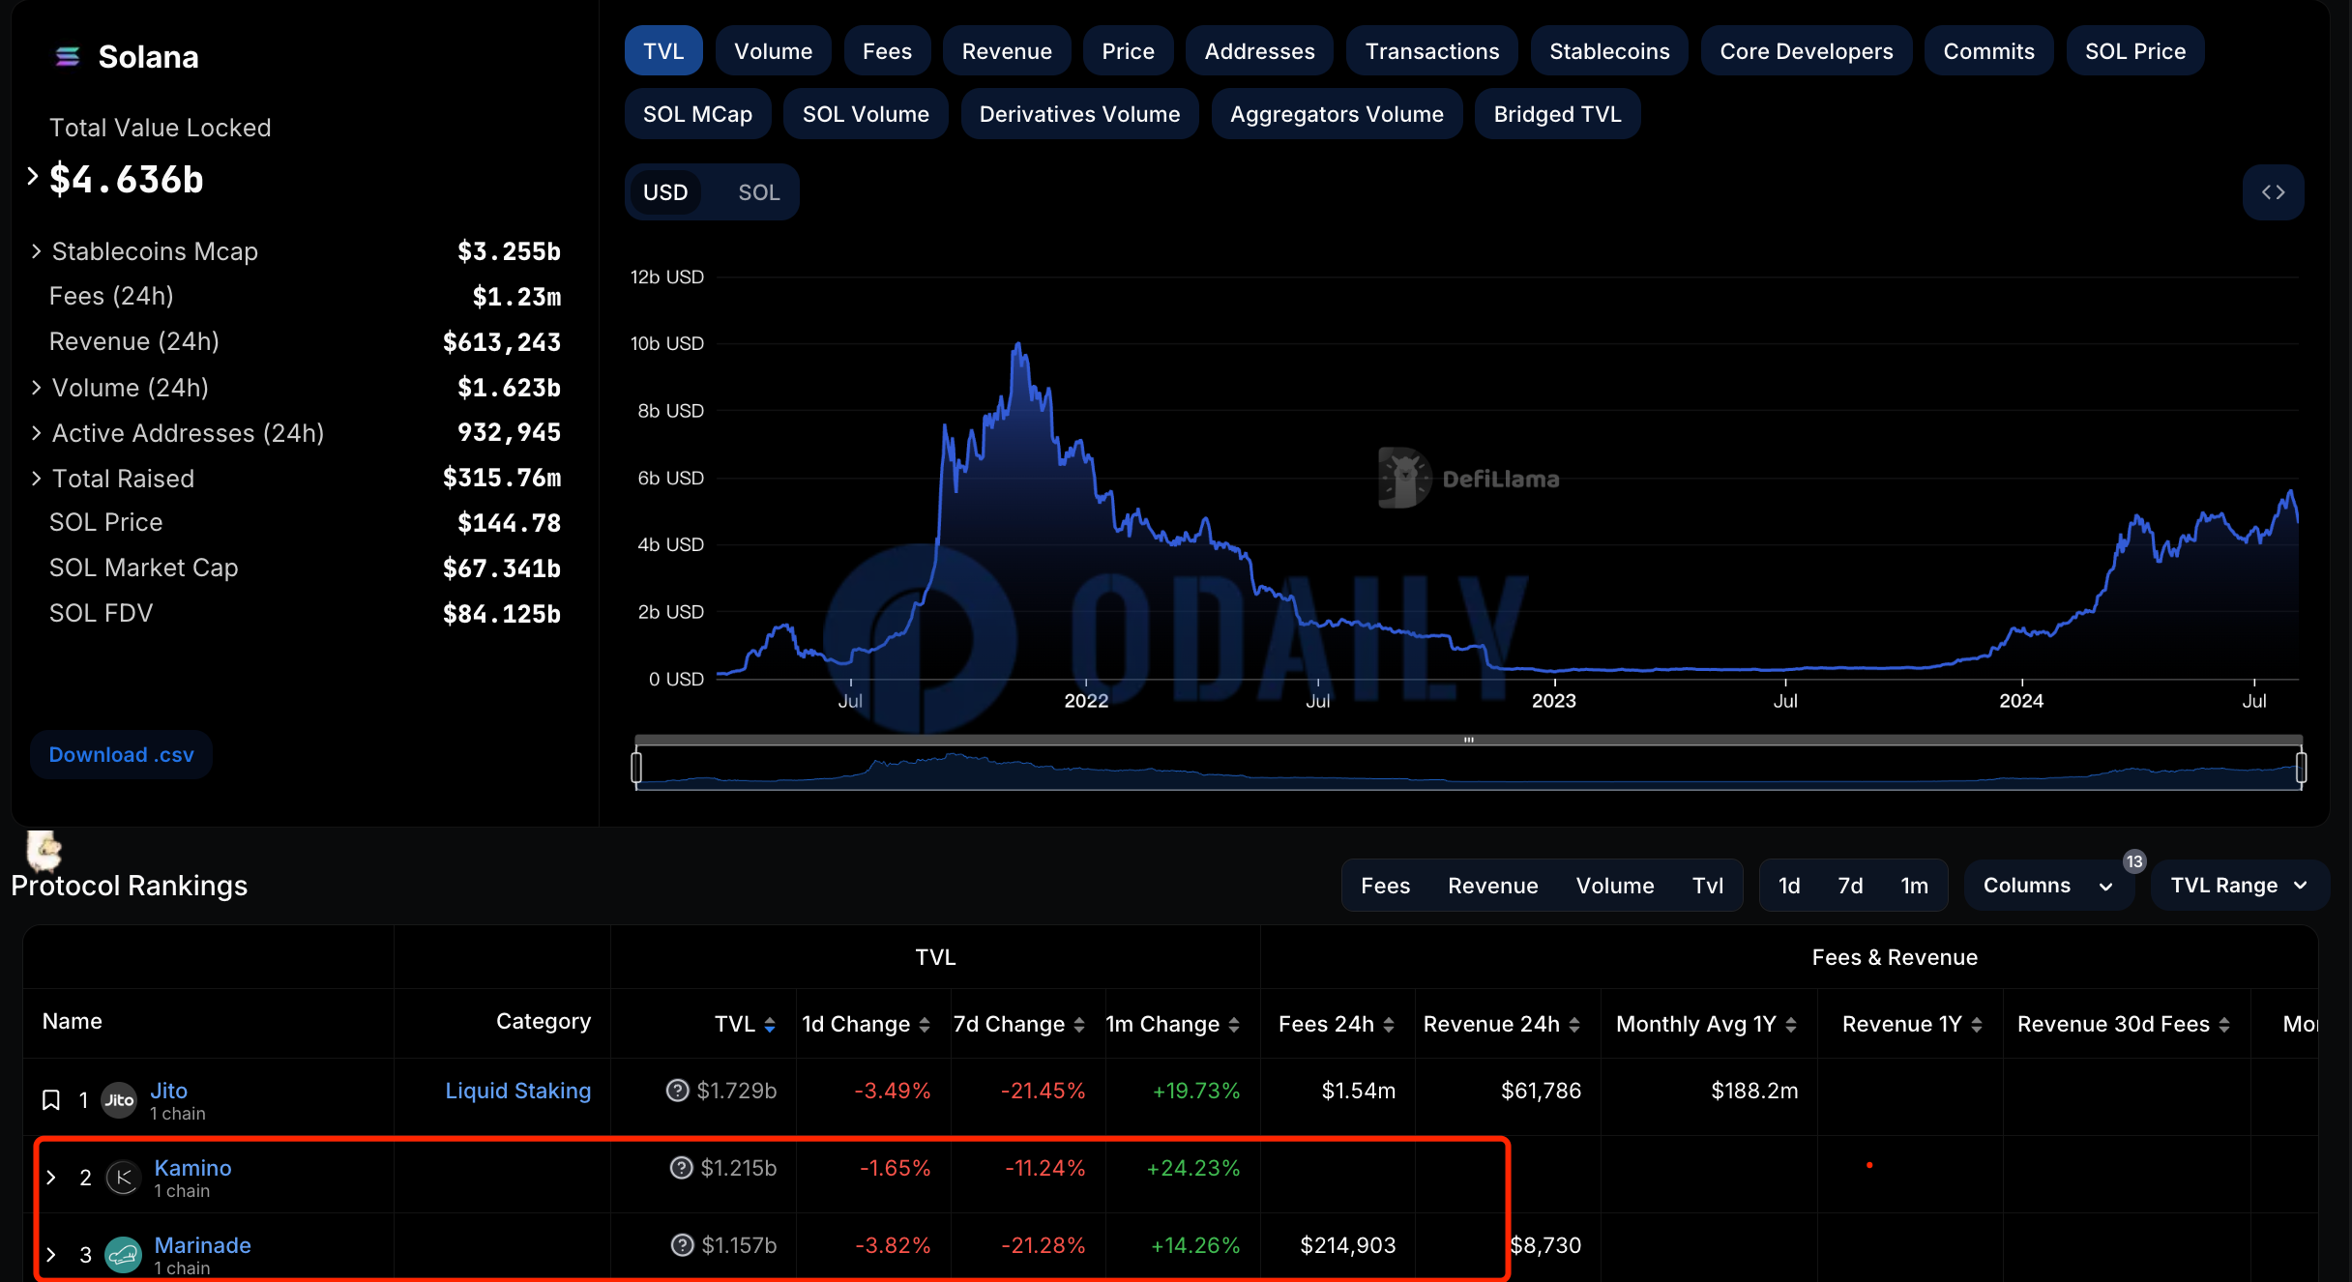Expand the Stablecoins Mcap breakdown
This screenshot has width=2352, height=1282.
click(x=36, y=251)
